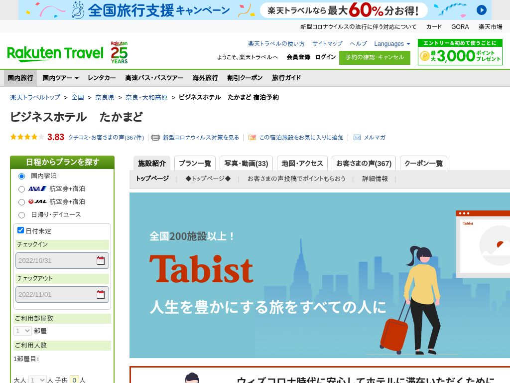Click the check-out date field 2022/11/01
This screenshot has height=383, width=510.
(62, 294)
